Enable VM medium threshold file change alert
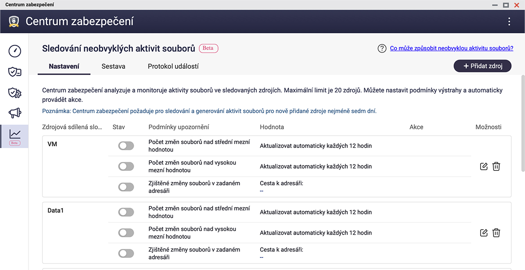 pyautogui.click(x=126, y=146)
